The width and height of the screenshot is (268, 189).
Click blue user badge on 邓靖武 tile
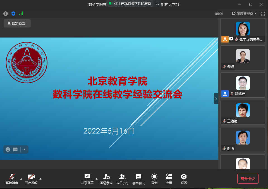[225, 94]
